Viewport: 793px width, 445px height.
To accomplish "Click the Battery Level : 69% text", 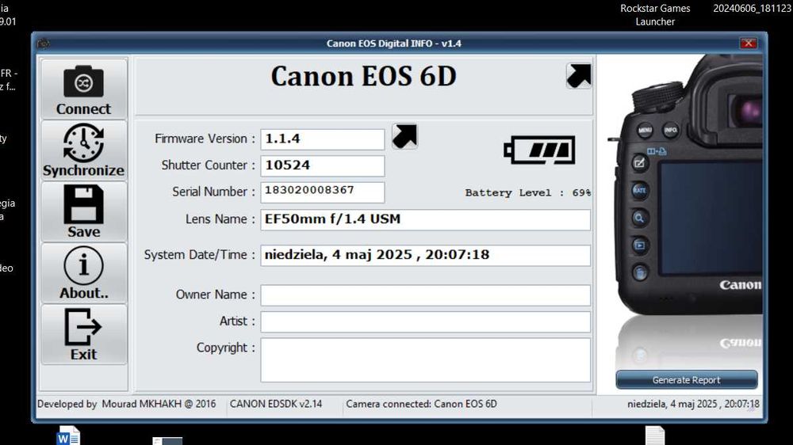I will [x=528, y=192].
